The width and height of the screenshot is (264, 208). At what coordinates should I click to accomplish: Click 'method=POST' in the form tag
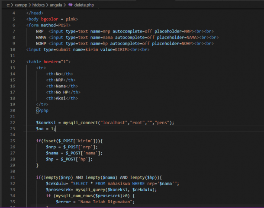[x=55, y=25]
